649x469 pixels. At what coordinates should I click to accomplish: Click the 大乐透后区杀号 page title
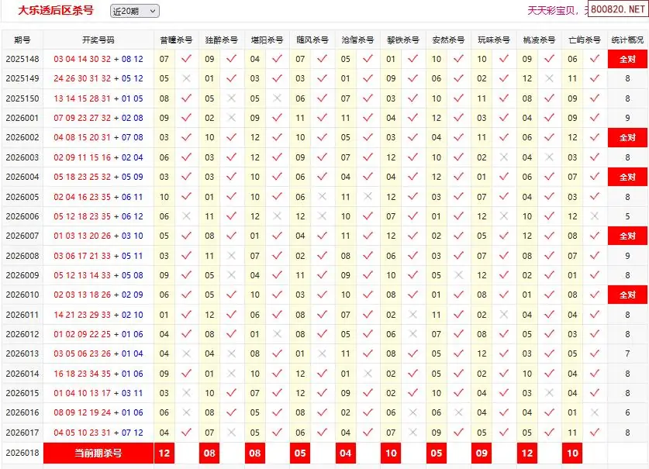(x=55, y=11)
